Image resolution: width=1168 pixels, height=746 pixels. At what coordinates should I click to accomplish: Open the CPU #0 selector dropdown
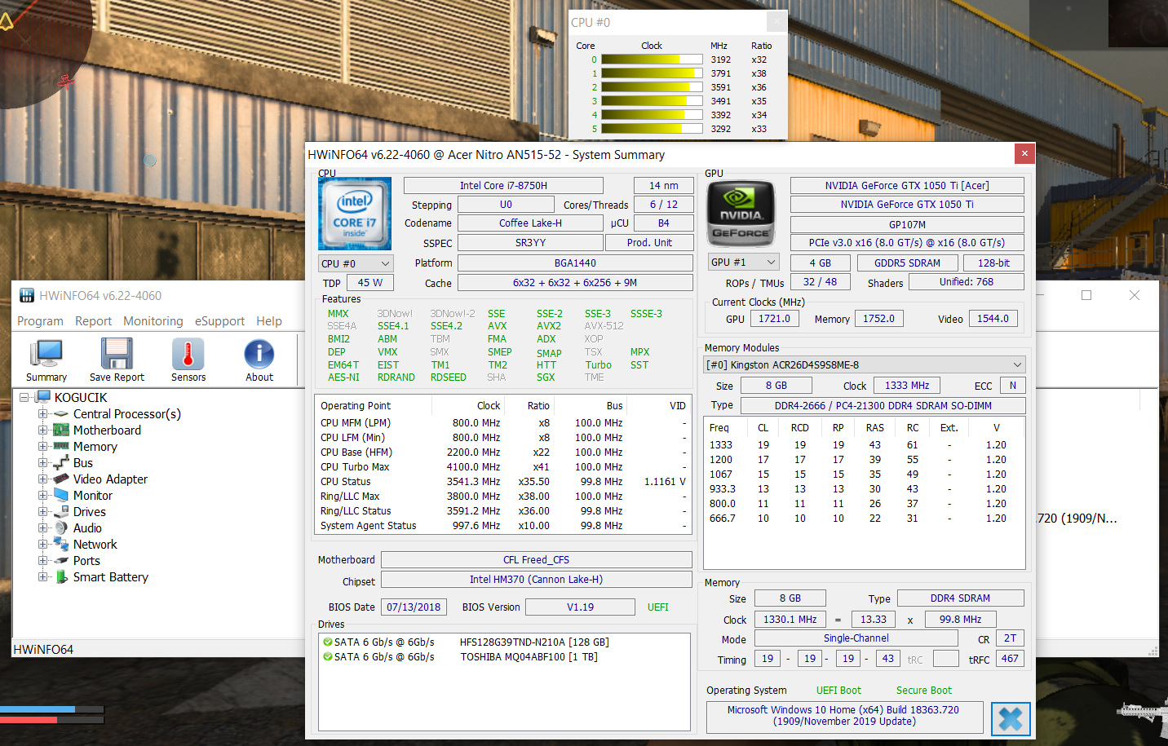click(x=356, y=263)
